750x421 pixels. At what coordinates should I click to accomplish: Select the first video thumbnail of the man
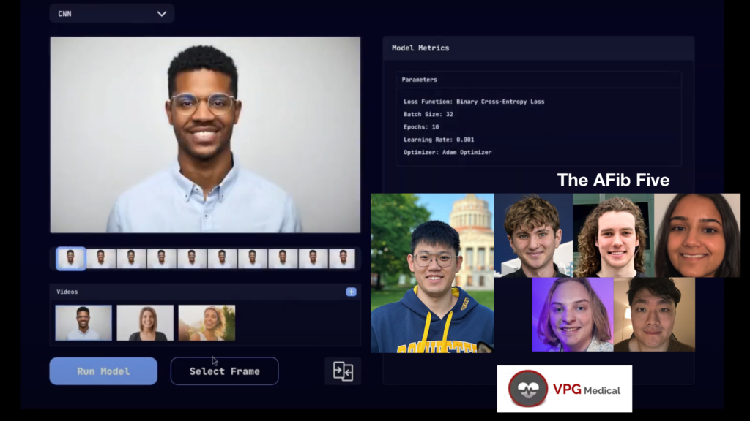(x=83, y=322)
